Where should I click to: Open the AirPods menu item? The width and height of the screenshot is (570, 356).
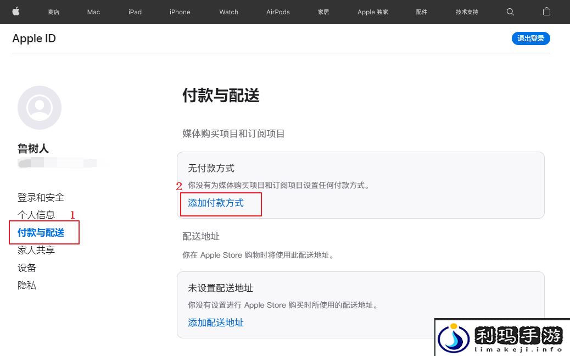[x=278, y=12]
